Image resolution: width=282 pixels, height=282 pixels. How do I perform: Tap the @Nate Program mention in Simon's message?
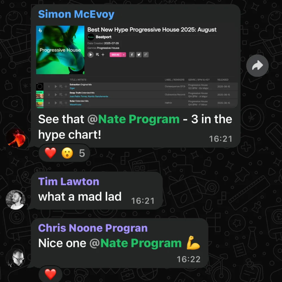click(133, 119)
